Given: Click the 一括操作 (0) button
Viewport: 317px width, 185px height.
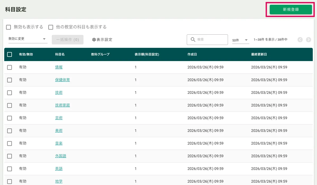Looking at the screenshot, I should tap(68, 40).
